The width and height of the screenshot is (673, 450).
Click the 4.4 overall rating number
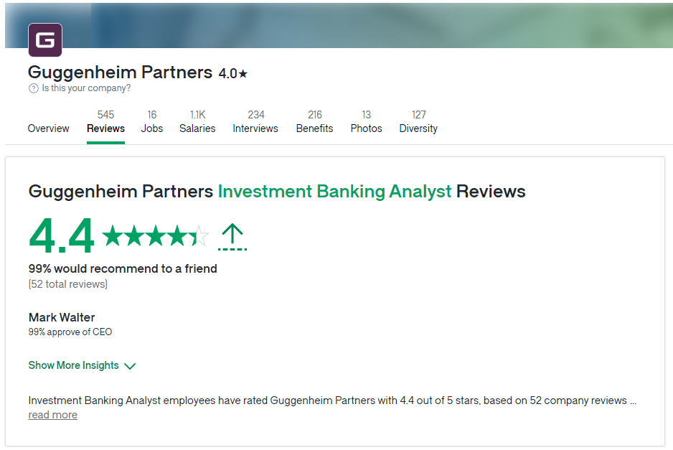(61, 235)
